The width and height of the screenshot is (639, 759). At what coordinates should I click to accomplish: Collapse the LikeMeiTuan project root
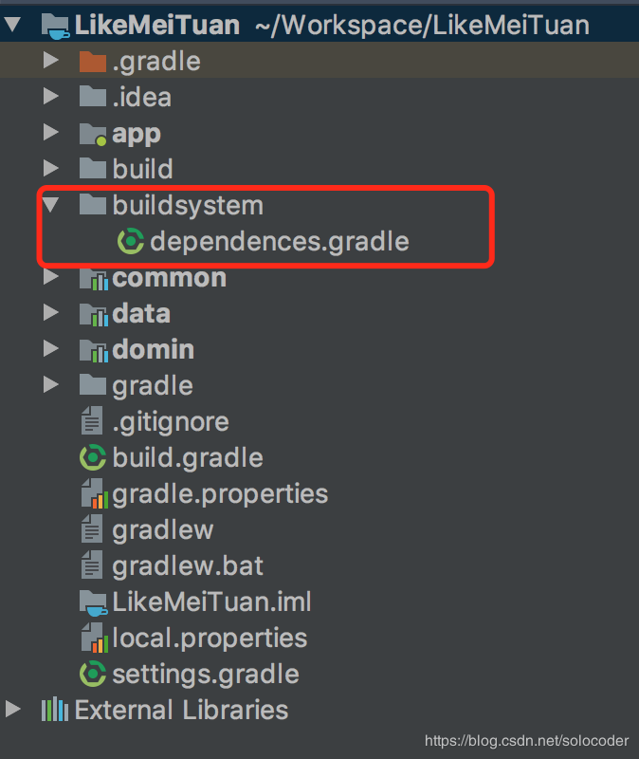click(x=12, y=25)
